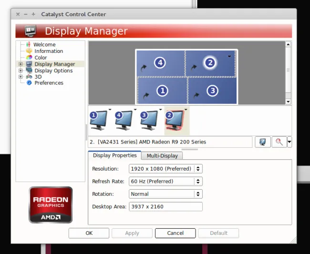Click the Display Options monitors icon in the tree
Screen dimensions: 310x254
point(29,71)
